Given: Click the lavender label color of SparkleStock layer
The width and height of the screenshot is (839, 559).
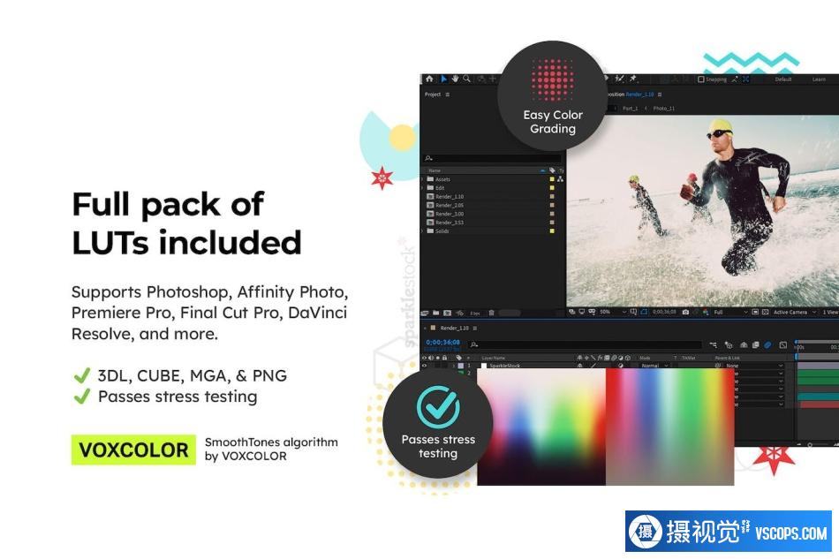Looking at the screenshot, I should click(461, 366).
